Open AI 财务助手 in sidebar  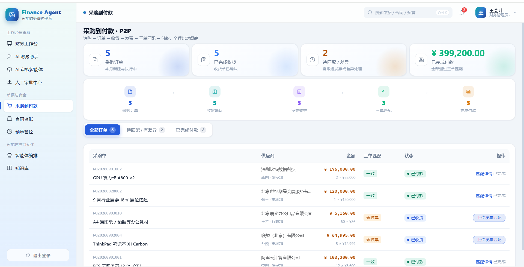click(38, 57)
